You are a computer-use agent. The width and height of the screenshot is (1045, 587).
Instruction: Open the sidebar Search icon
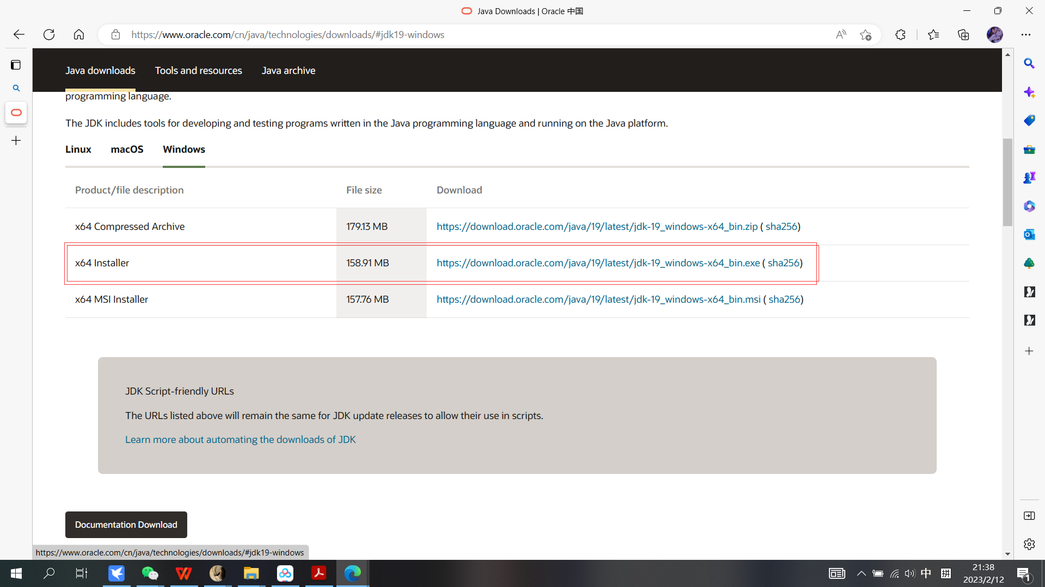tap(1029, 64)
